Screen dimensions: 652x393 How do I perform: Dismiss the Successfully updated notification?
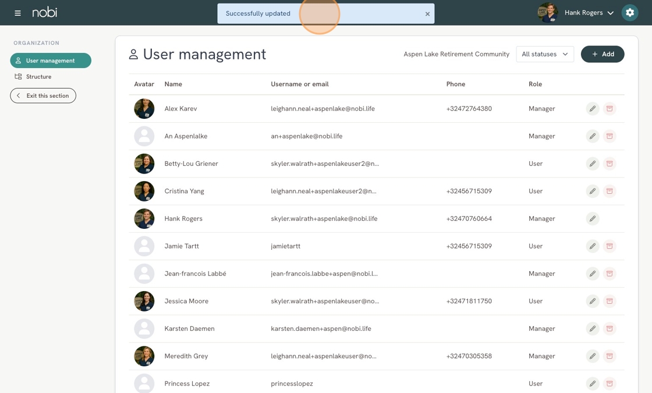[x=427, y=14]
